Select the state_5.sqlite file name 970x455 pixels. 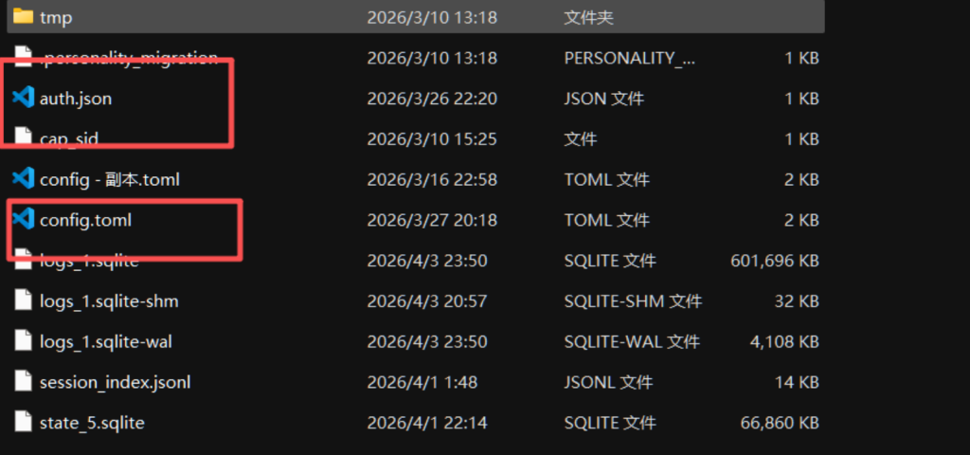coord(92,423)
